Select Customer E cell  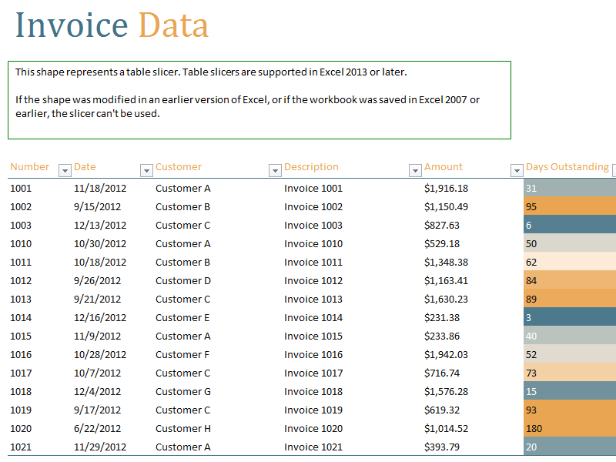click(x=182, y=318)
